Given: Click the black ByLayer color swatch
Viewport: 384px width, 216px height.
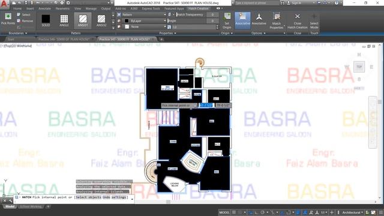Looking at the screenshot, I should coord(127,21).
